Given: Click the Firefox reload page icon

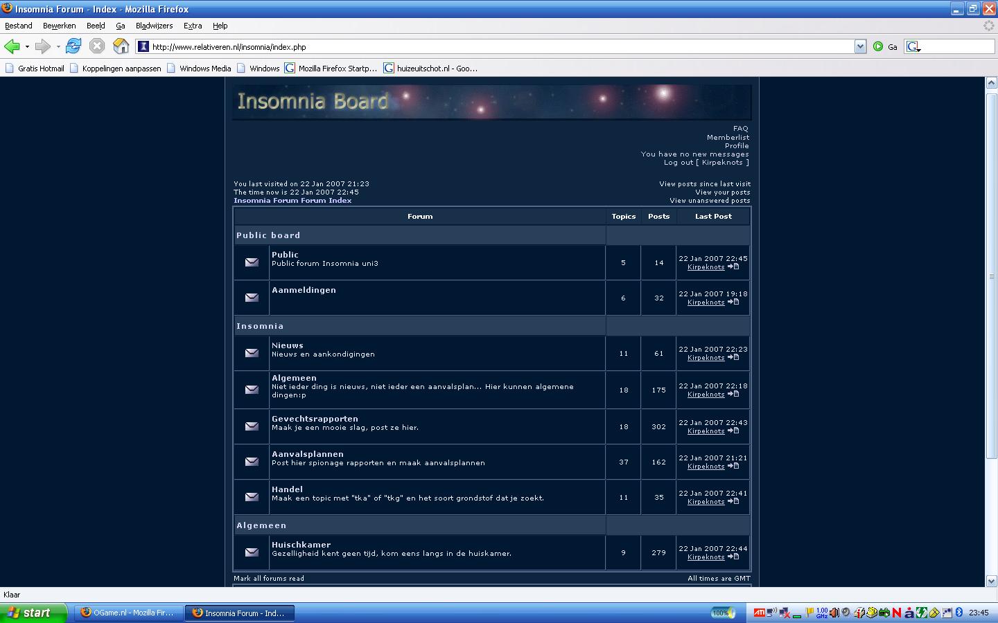Looking at the screenshot, I should pos(73,46).
